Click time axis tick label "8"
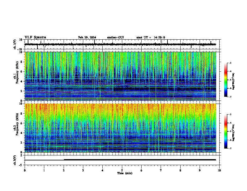The height and width of the screenshot is (191, 247). coord(180,170)
